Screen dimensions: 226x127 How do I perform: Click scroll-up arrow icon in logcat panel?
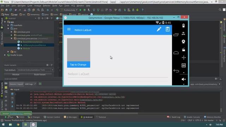[x=12, y=102]
